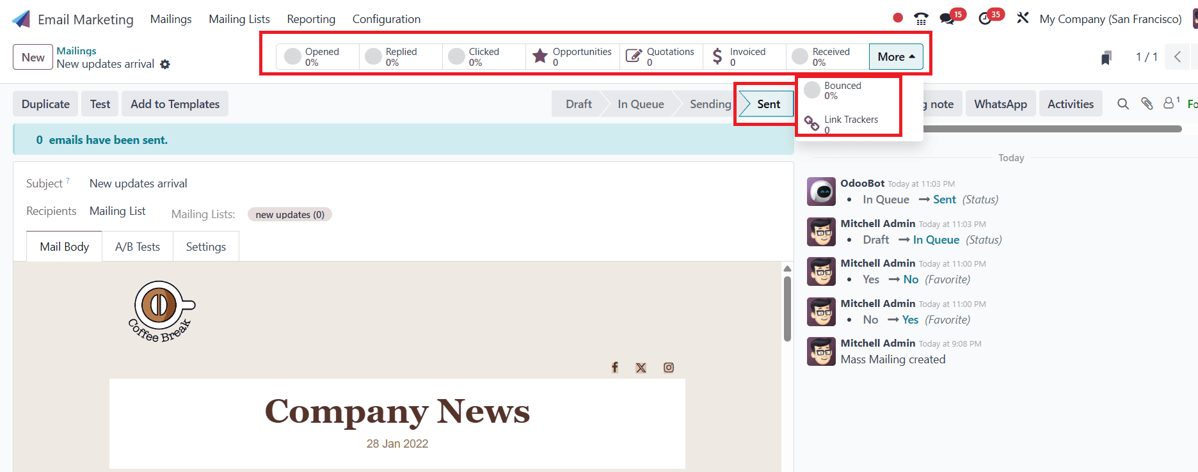Click the Add to Templates button

[x=175, y=104]
